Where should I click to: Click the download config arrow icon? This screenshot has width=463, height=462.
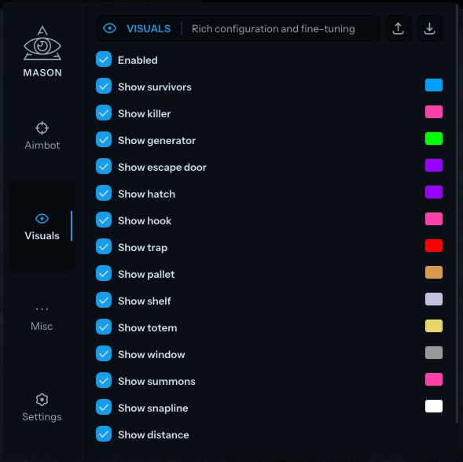429,28
